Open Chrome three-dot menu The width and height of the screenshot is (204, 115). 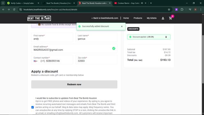pyautogui.click(x=201, y=10)
